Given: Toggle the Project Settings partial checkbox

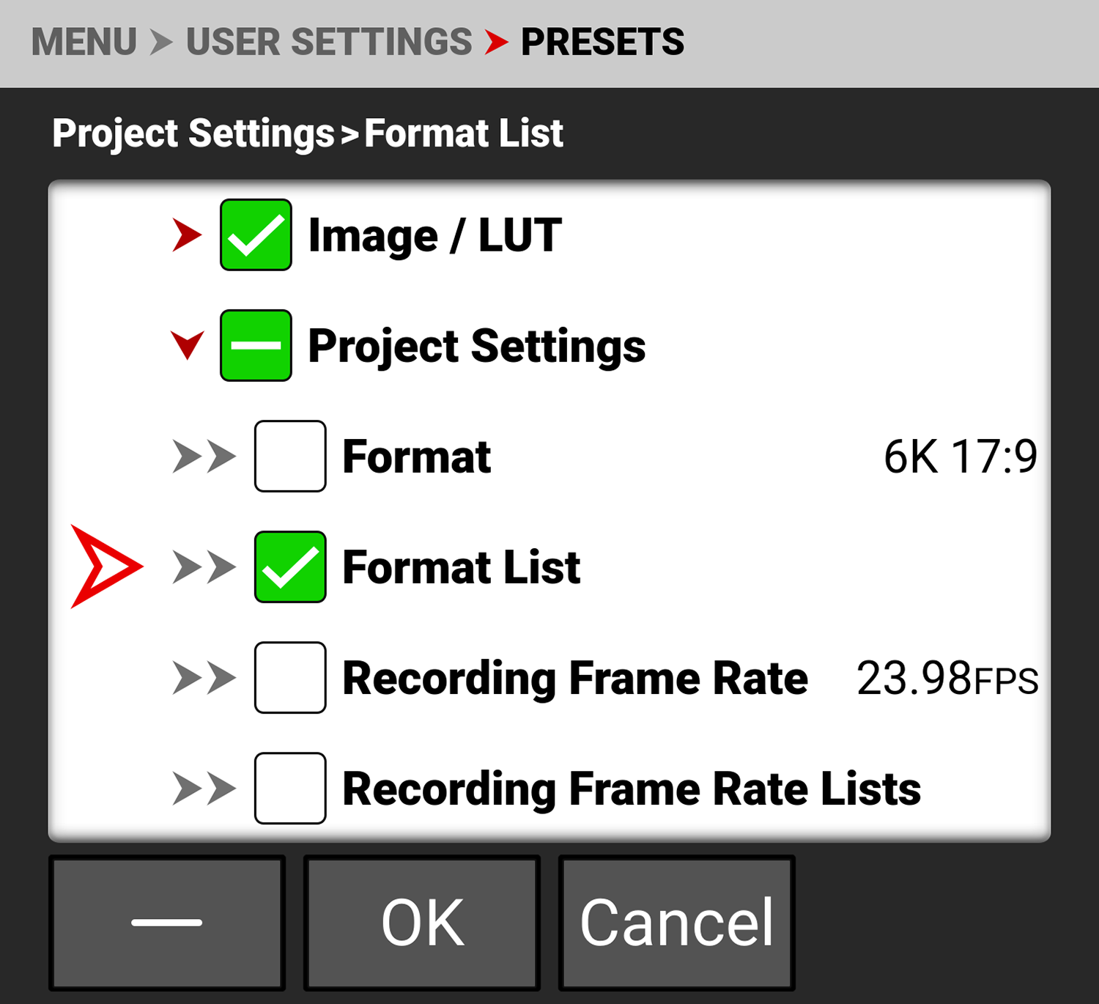Looking at the screenshot, I should click(256, 346).
